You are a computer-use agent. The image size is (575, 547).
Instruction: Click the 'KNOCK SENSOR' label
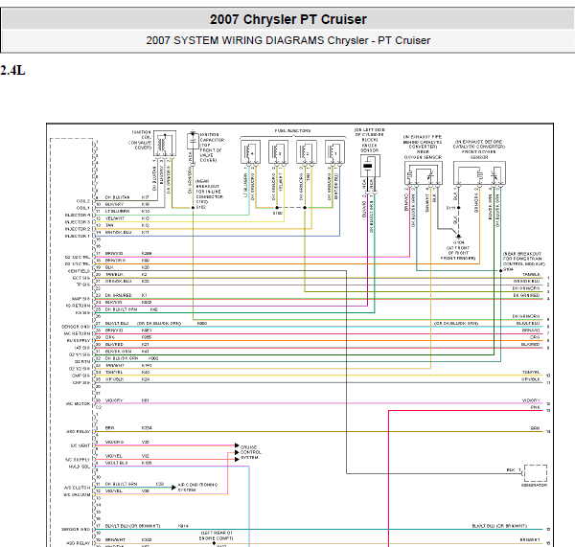(x=370, y=148)
